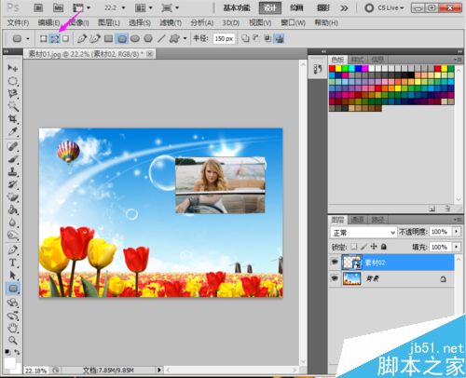
Task: Open the opacity slider arrow
Action: (x=456, y=232)
